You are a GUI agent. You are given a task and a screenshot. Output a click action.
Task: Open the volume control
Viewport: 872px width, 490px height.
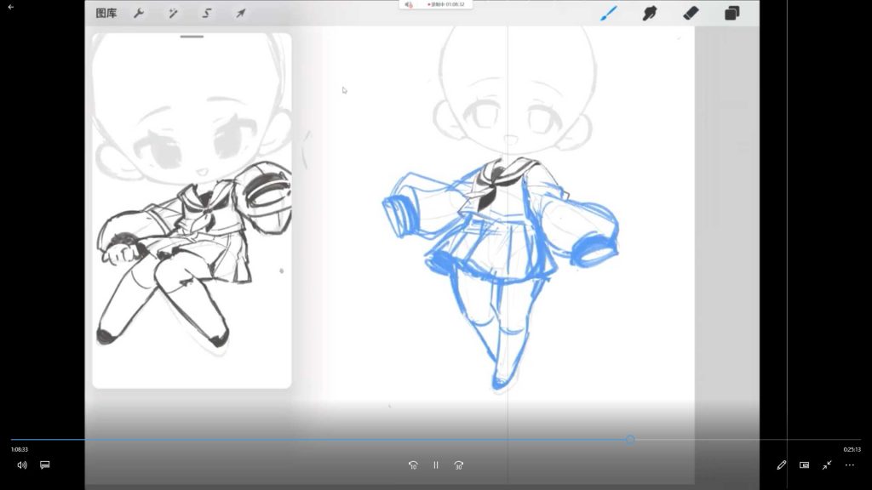[x=22, y=465]
